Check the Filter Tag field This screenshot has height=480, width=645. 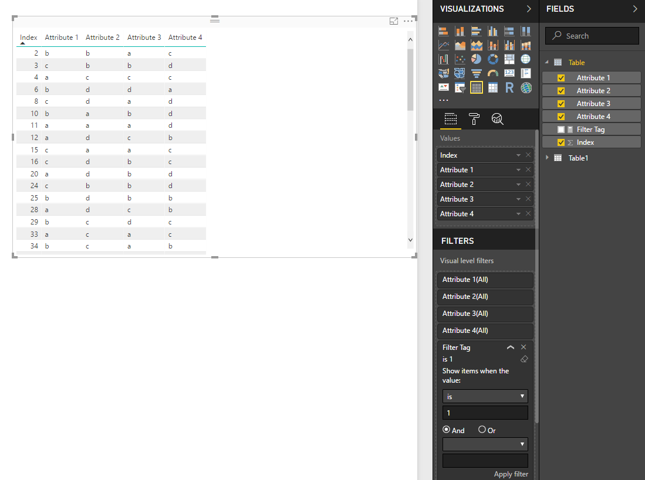point(560,130)
